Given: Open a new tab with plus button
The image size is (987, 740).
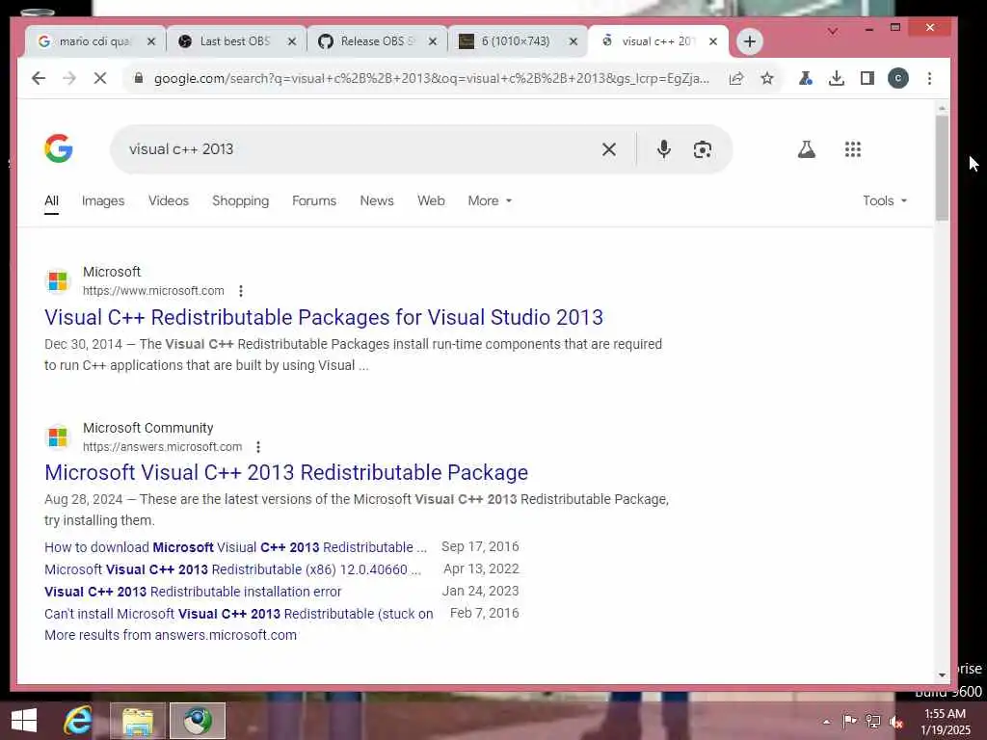Looking at the screenshot, I should (749, 41).
